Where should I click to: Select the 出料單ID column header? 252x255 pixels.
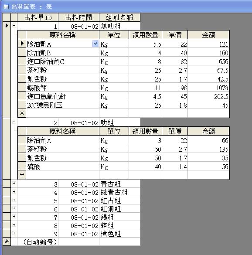coord(38,17)
